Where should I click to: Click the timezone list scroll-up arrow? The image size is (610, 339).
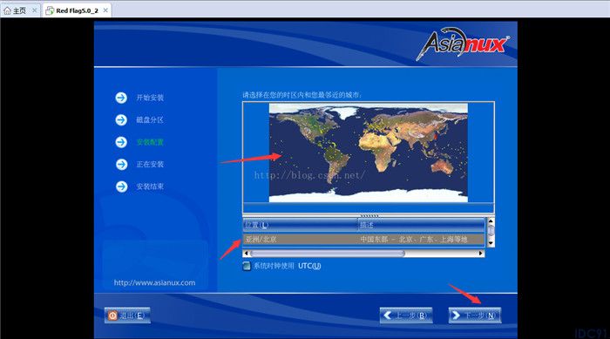(x=491, y=221)
